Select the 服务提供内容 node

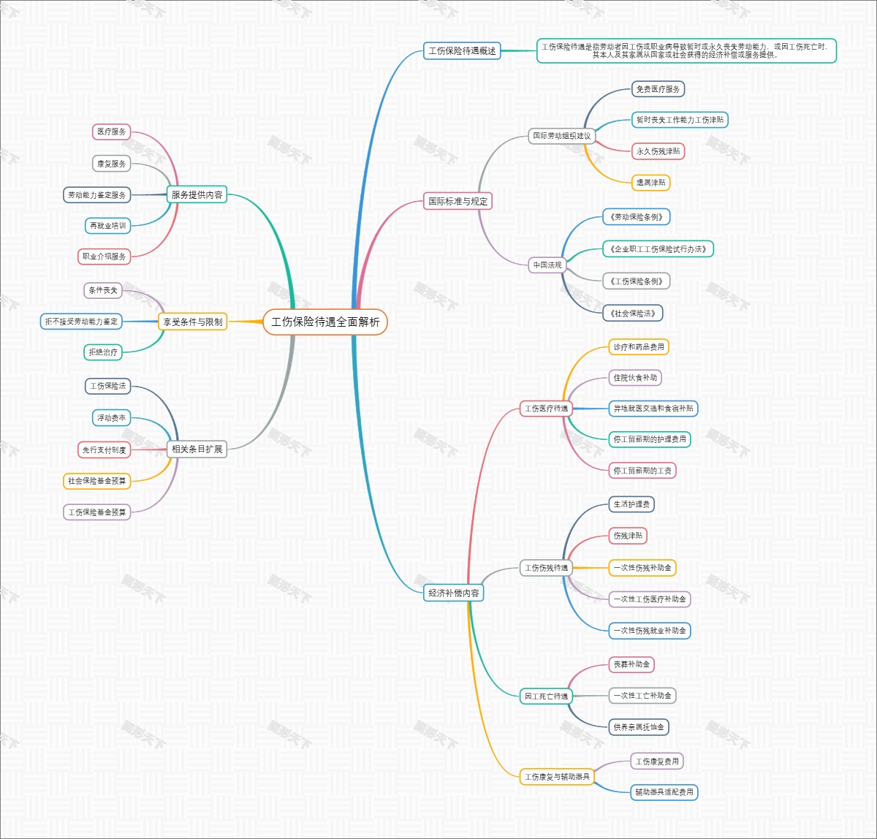(197, 195)
